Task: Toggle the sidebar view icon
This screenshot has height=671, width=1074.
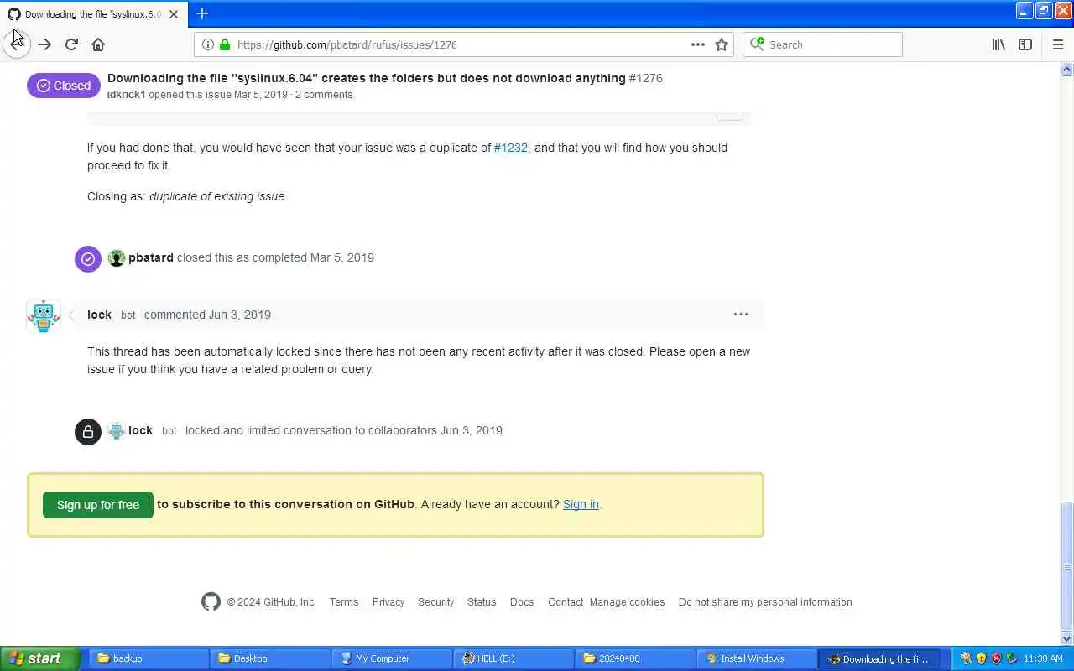Action: (1025, 44)
